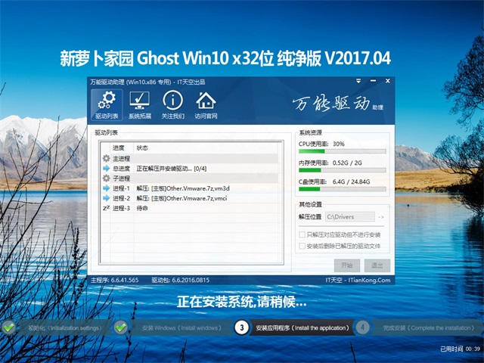Select the 子进程 row
This screenshot has width=484, height=363.
pyautogui.click(x=190, y=178)
